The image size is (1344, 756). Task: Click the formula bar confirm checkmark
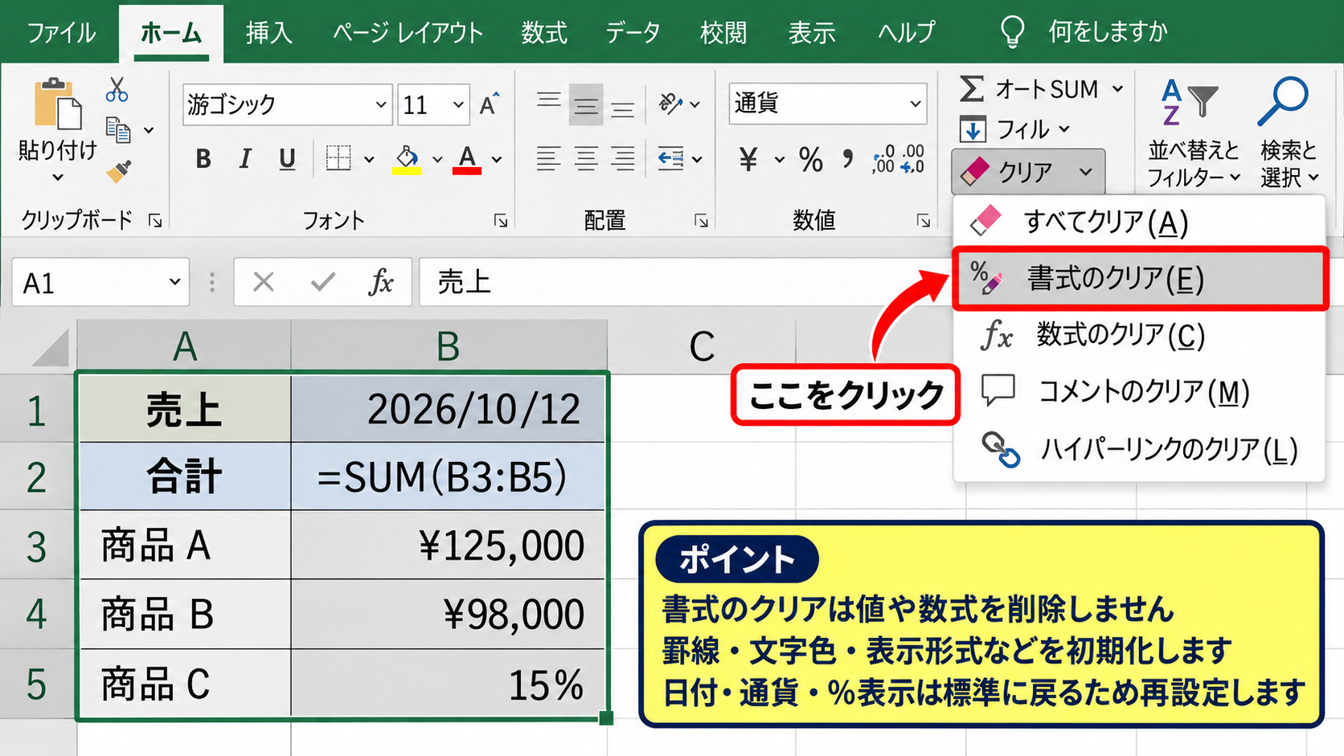[322, 282]
